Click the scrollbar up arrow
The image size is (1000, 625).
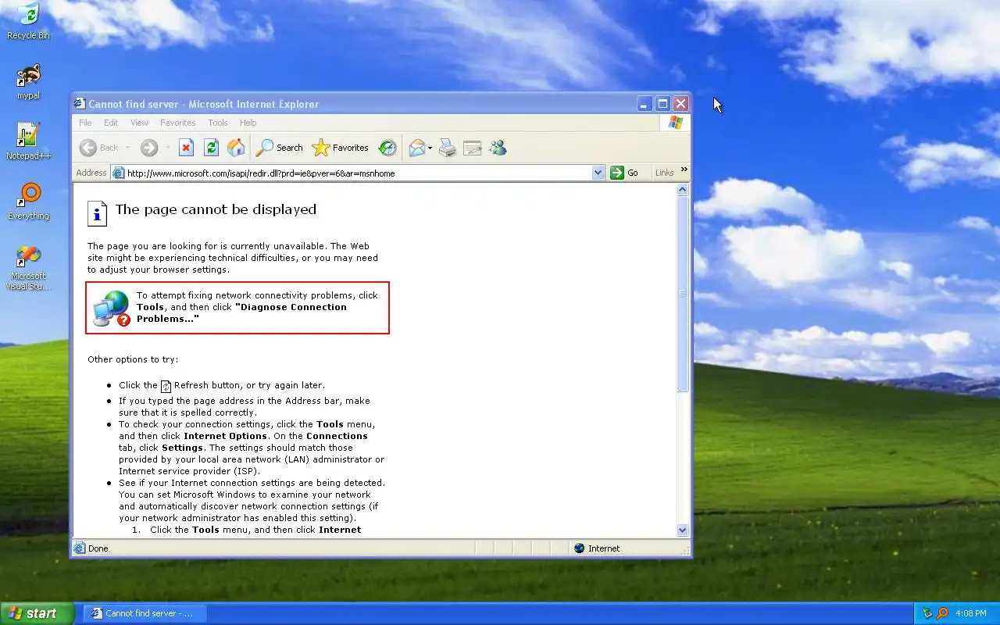click(683, 190)
